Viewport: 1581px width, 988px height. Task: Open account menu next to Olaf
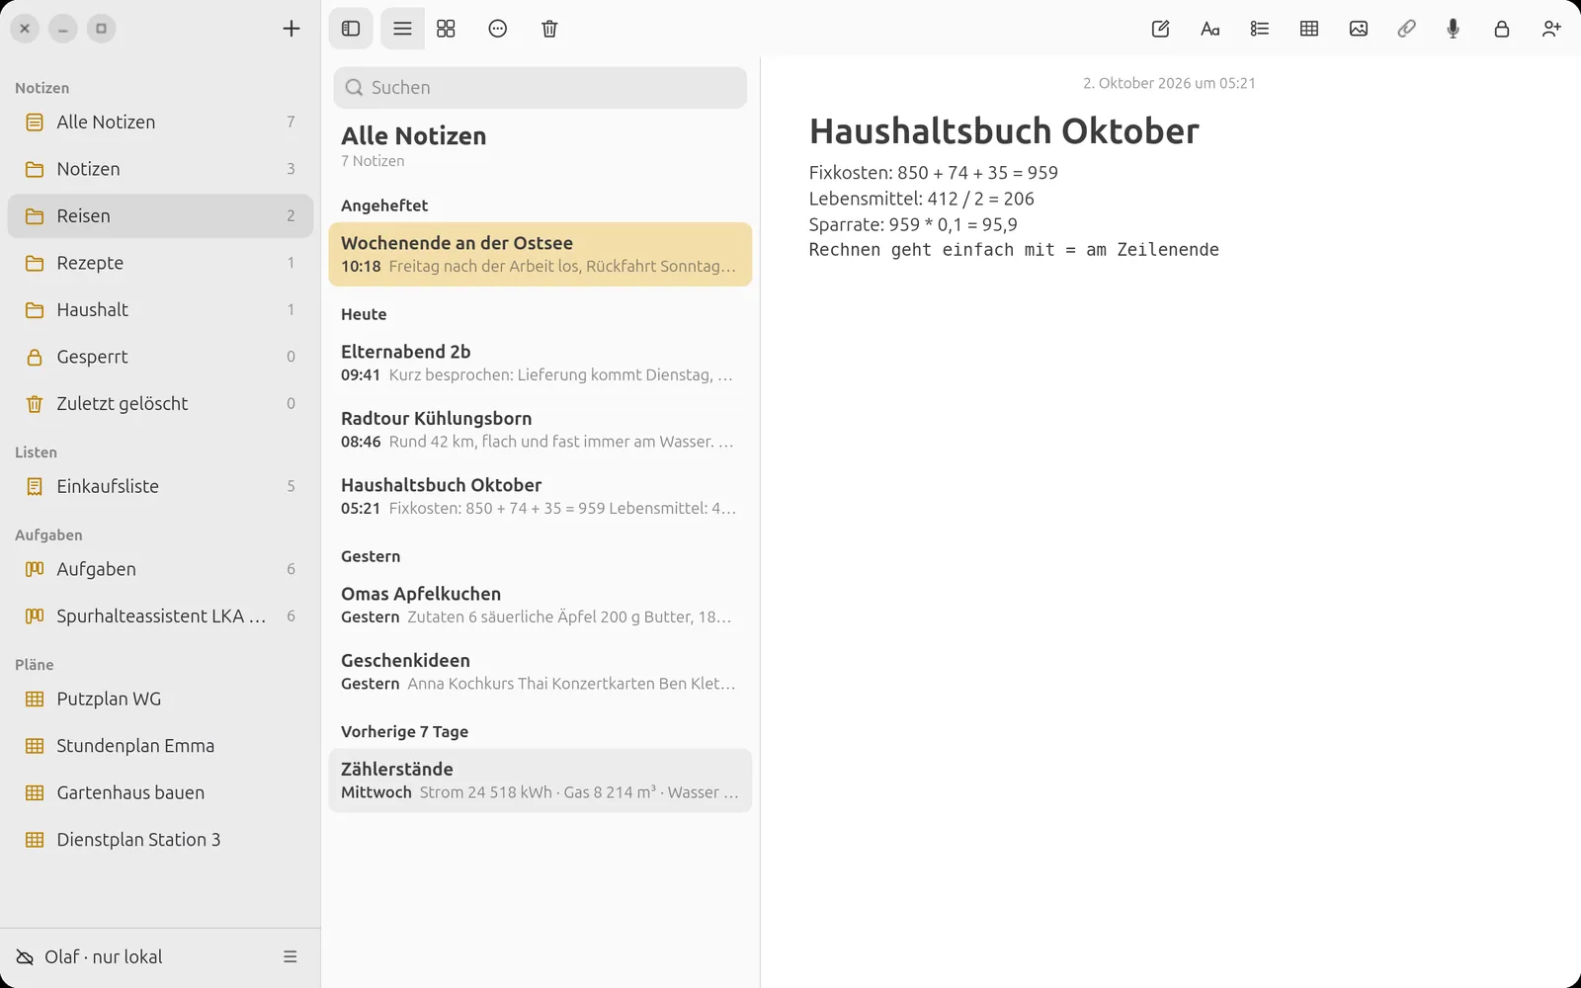click(291, 956)
